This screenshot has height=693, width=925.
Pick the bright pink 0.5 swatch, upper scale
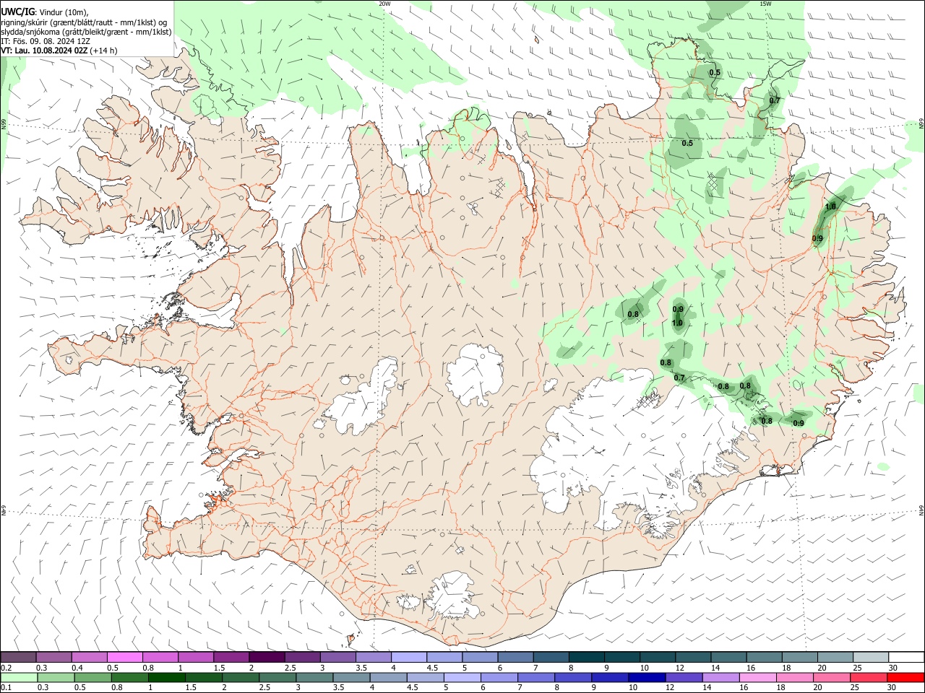point(124,657)
